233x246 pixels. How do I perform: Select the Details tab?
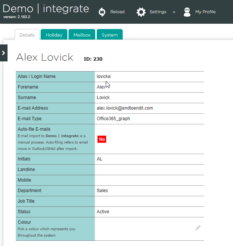27,35
